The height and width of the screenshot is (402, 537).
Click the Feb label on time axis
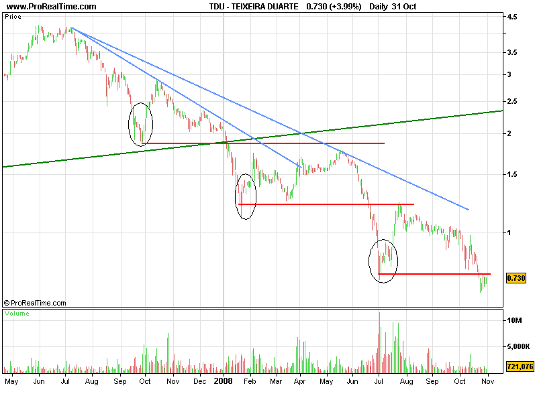[x=250, y=381]
